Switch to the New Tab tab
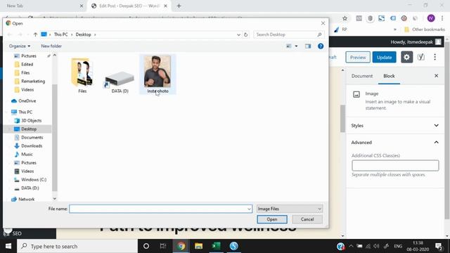This screenshot has height=253, width=450. pyautogui.click(x=43, y=6)
